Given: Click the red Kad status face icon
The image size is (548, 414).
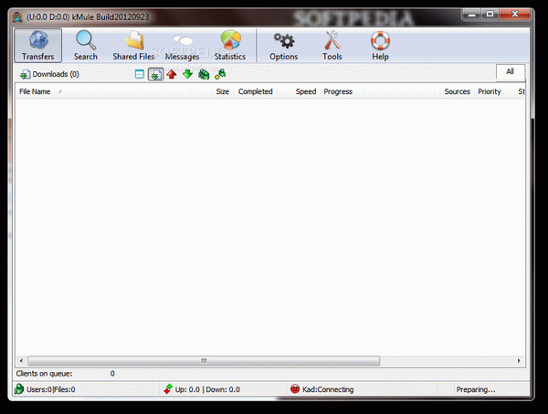Looking at the screenshot, I should (x=295, y=388).
